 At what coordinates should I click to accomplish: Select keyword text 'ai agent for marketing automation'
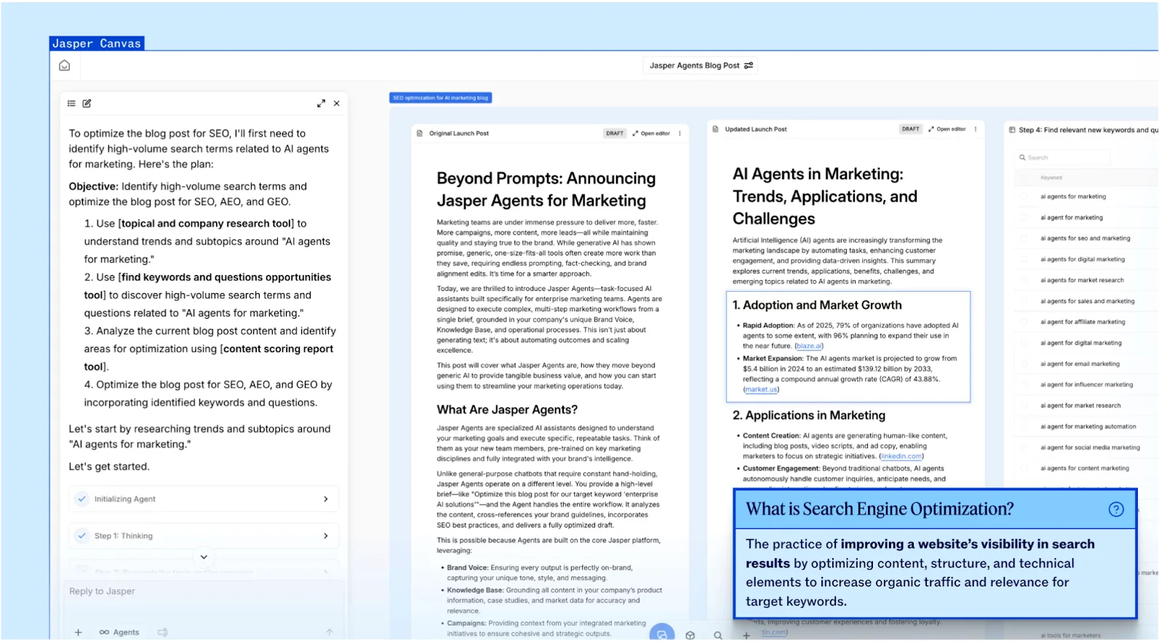click(x=1088, y=426)
